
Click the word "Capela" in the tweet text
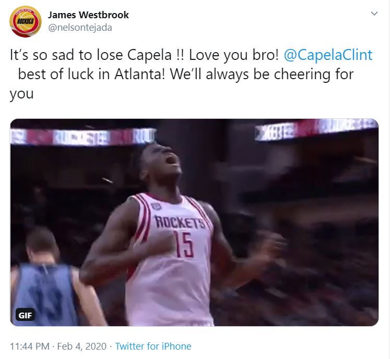point(149,55)
